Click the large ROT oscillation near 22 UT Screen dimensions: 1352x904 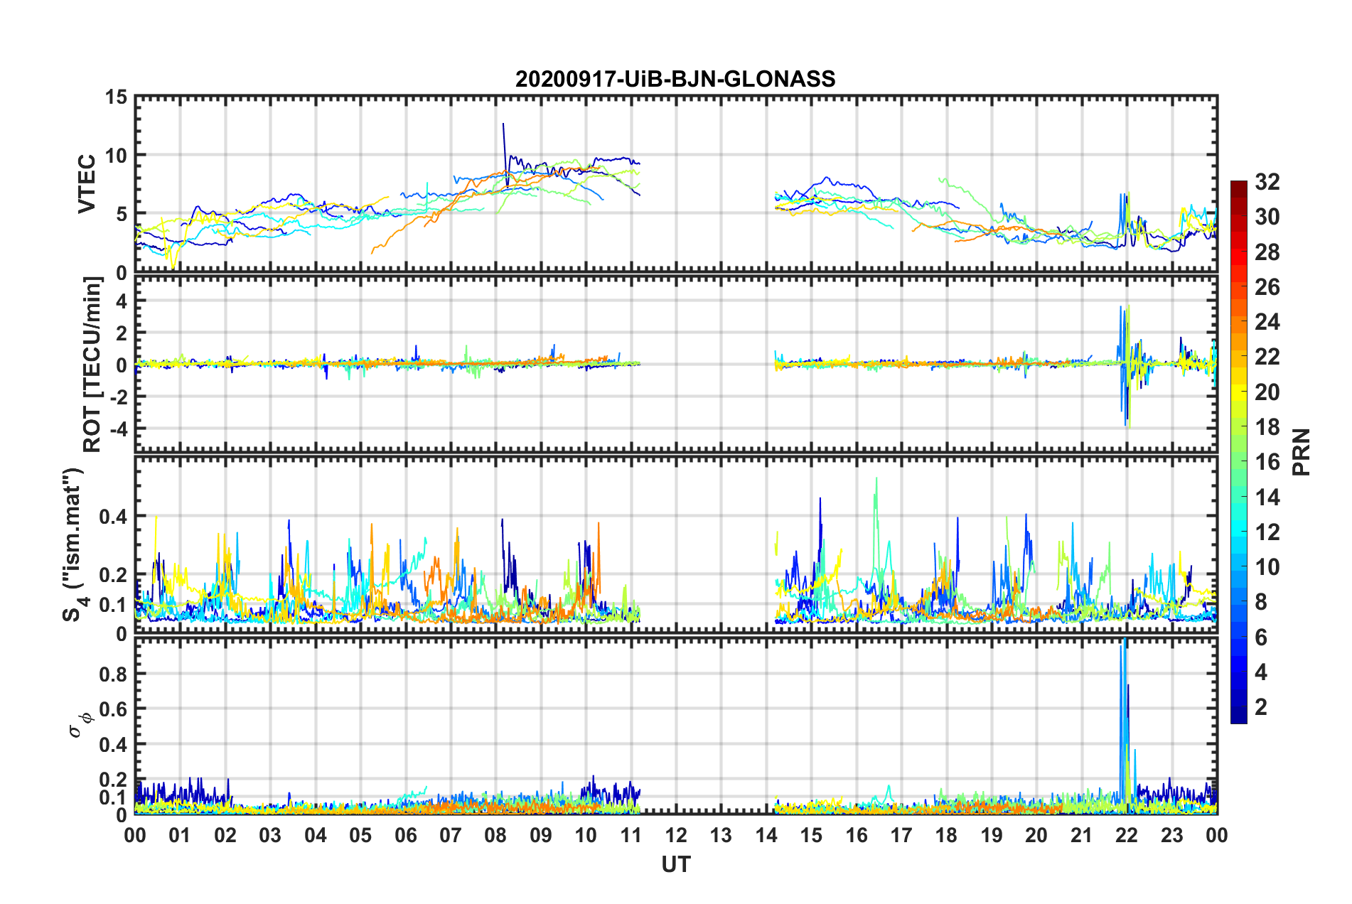(1126, 365)
